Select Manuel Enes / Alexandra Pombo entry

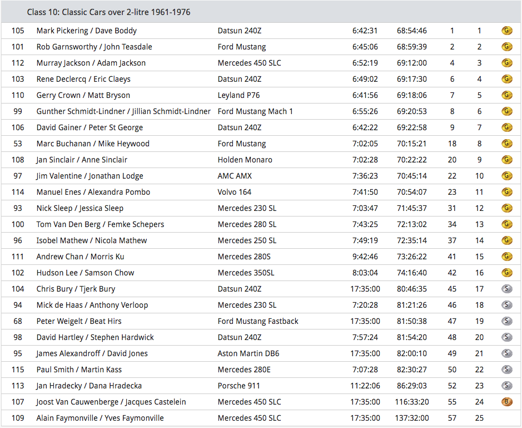[93, 192]
